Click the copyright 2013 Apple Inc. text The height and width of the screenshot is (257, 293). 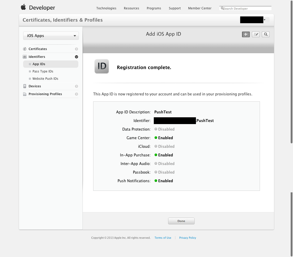tap(121, 238)
